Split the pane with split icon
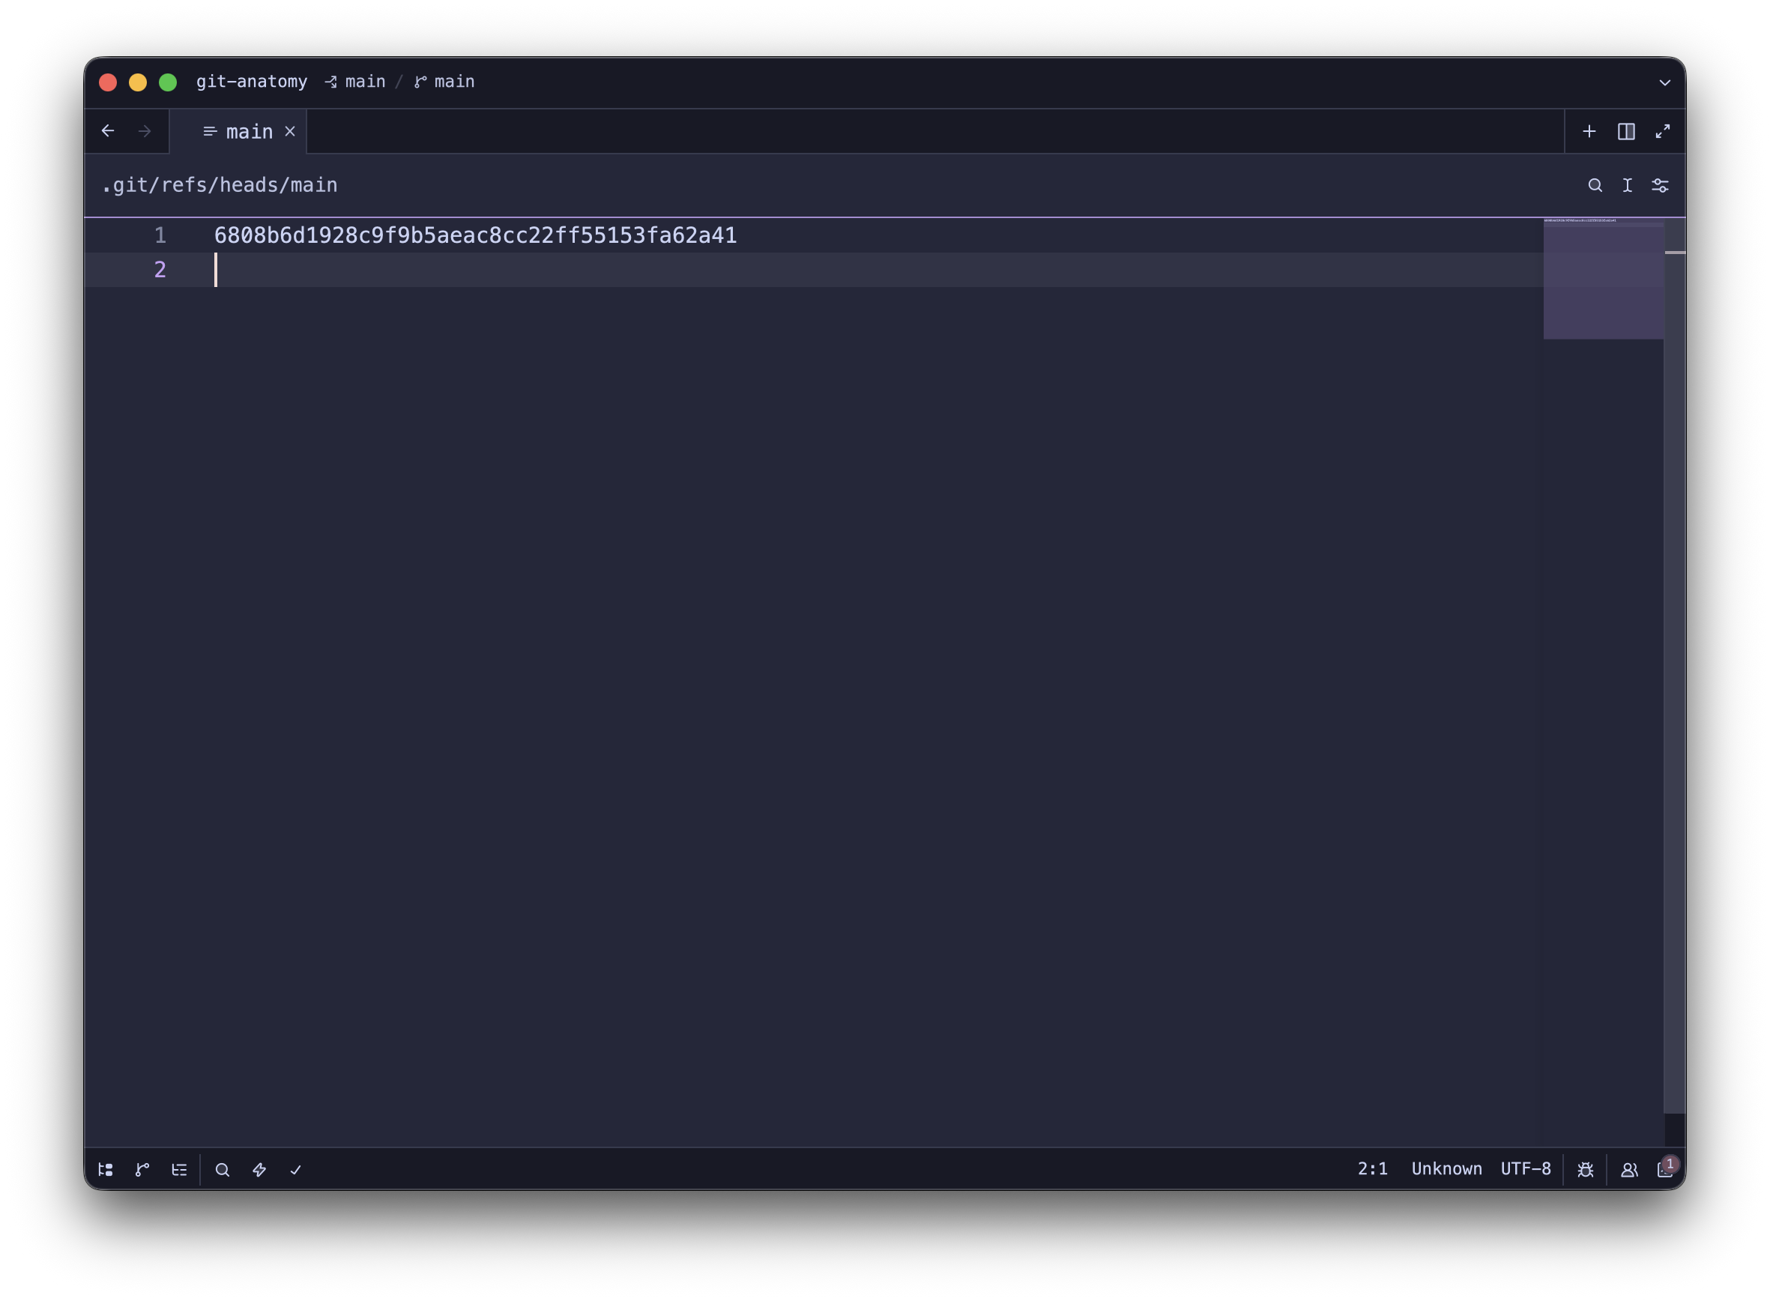This screenshot has height=1301, width=1770. [1626, 131]
